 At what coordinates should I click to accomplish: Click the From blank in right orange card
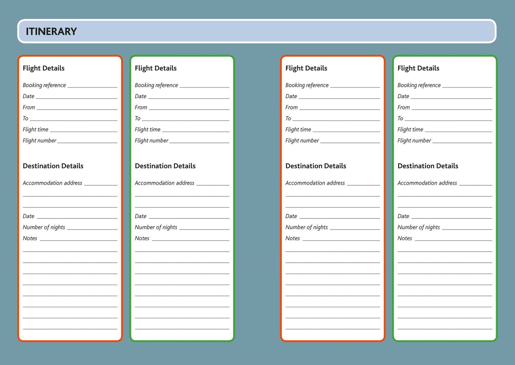(x=340, y=108)
